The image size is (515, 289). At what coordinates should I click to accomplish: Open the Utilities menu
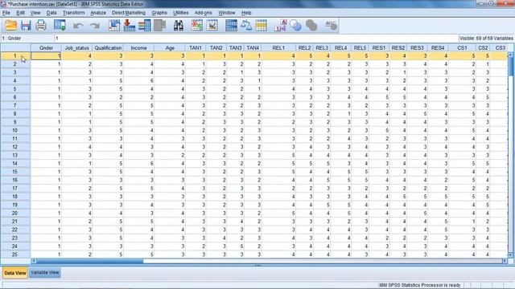pos(180,13)
